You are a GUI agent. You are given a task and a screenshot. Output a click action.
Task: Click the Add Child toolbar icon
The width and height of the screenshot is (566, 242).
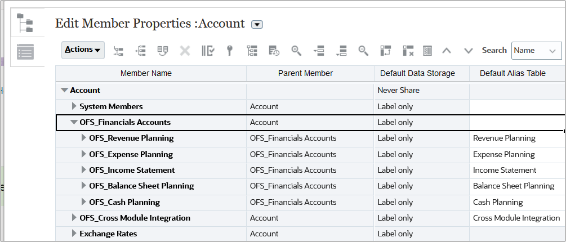(x=118, y=51)
